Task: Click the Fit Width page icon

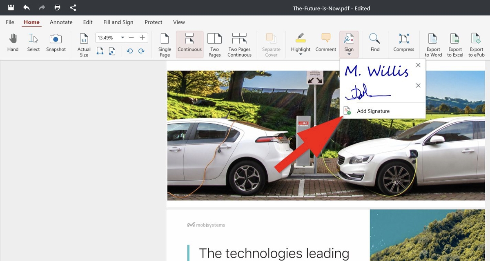Action: (100, 51)
